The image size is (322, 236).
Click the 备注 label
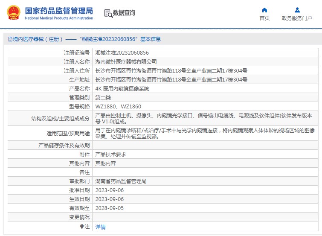[x=84, y=172]
